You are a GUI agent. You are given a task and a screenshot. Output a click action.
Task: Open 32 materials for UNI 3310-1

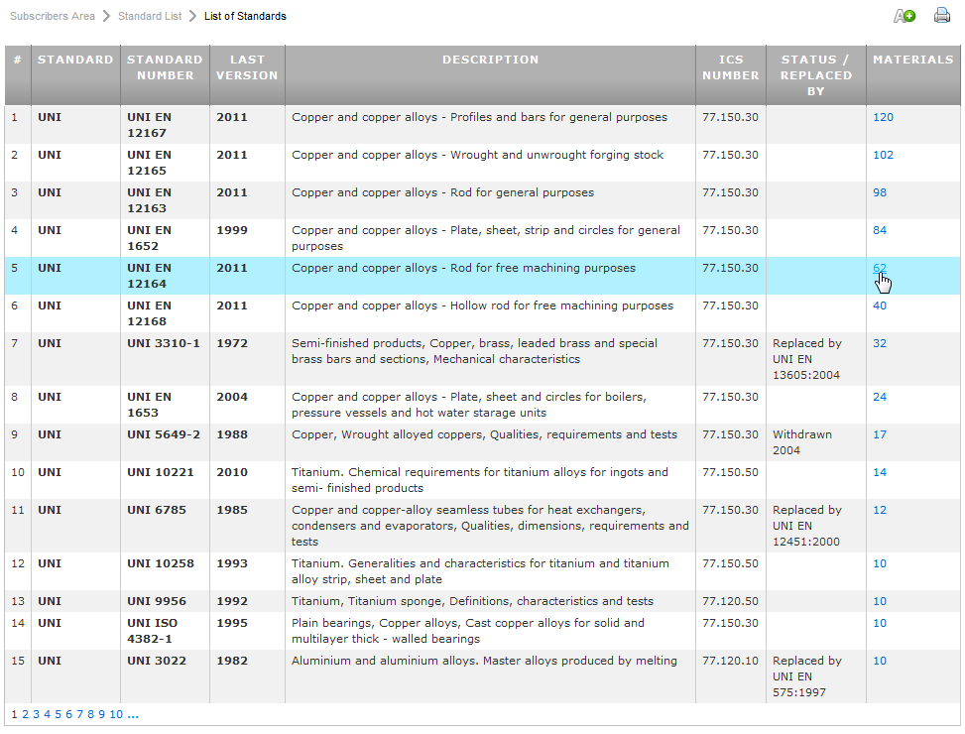click(x=880, y=343)
